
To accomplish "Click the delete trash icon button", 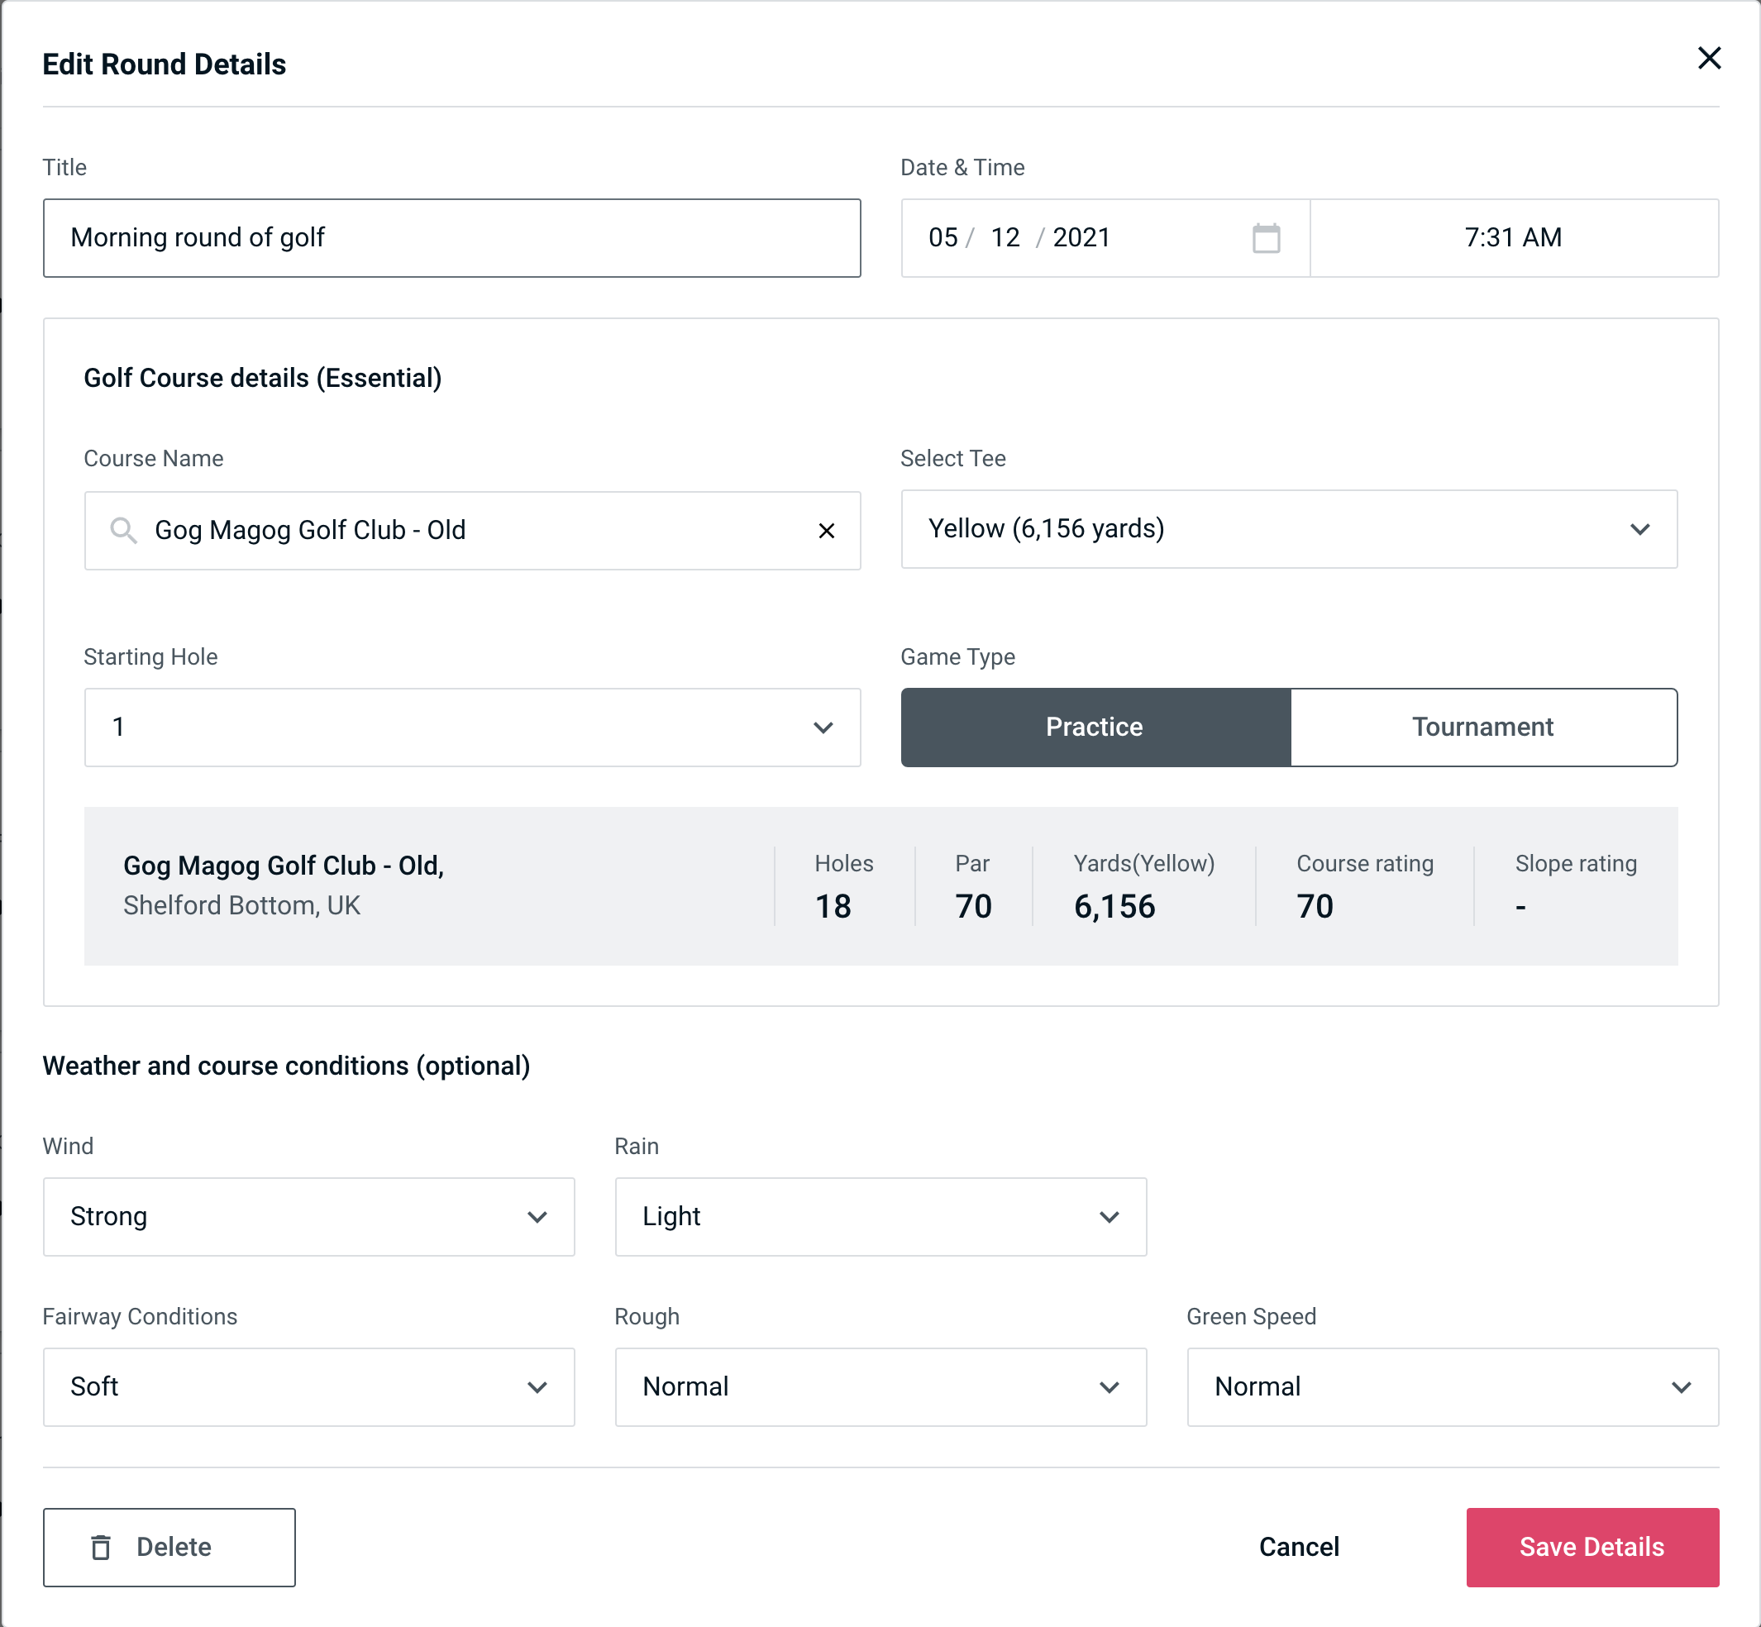I will tap(103, 1548).
